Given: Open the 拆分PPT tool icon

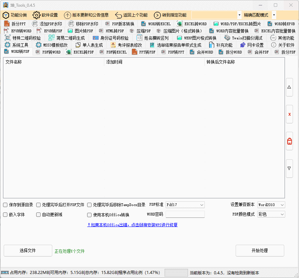Looking at the screenshot, I should pyautogui.click(x=7, y=24).
